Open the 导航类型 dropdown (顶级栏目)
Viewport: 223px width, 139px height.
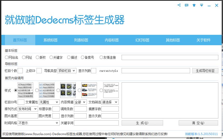67,71
